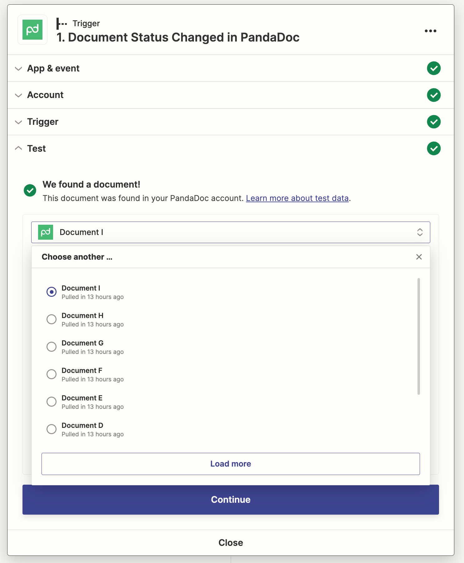Open the three-dot more options menu
The height and width of the screenshot is (563, 464).
click(430, 31)
